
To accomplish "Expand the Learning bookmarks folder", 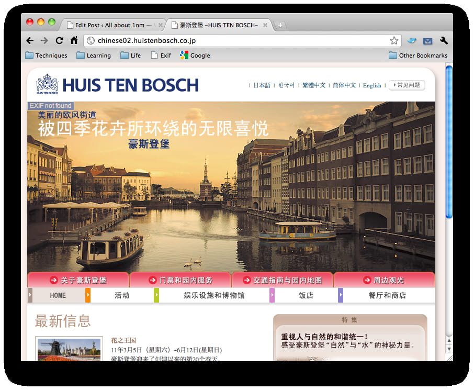I will tap(94, 55).
